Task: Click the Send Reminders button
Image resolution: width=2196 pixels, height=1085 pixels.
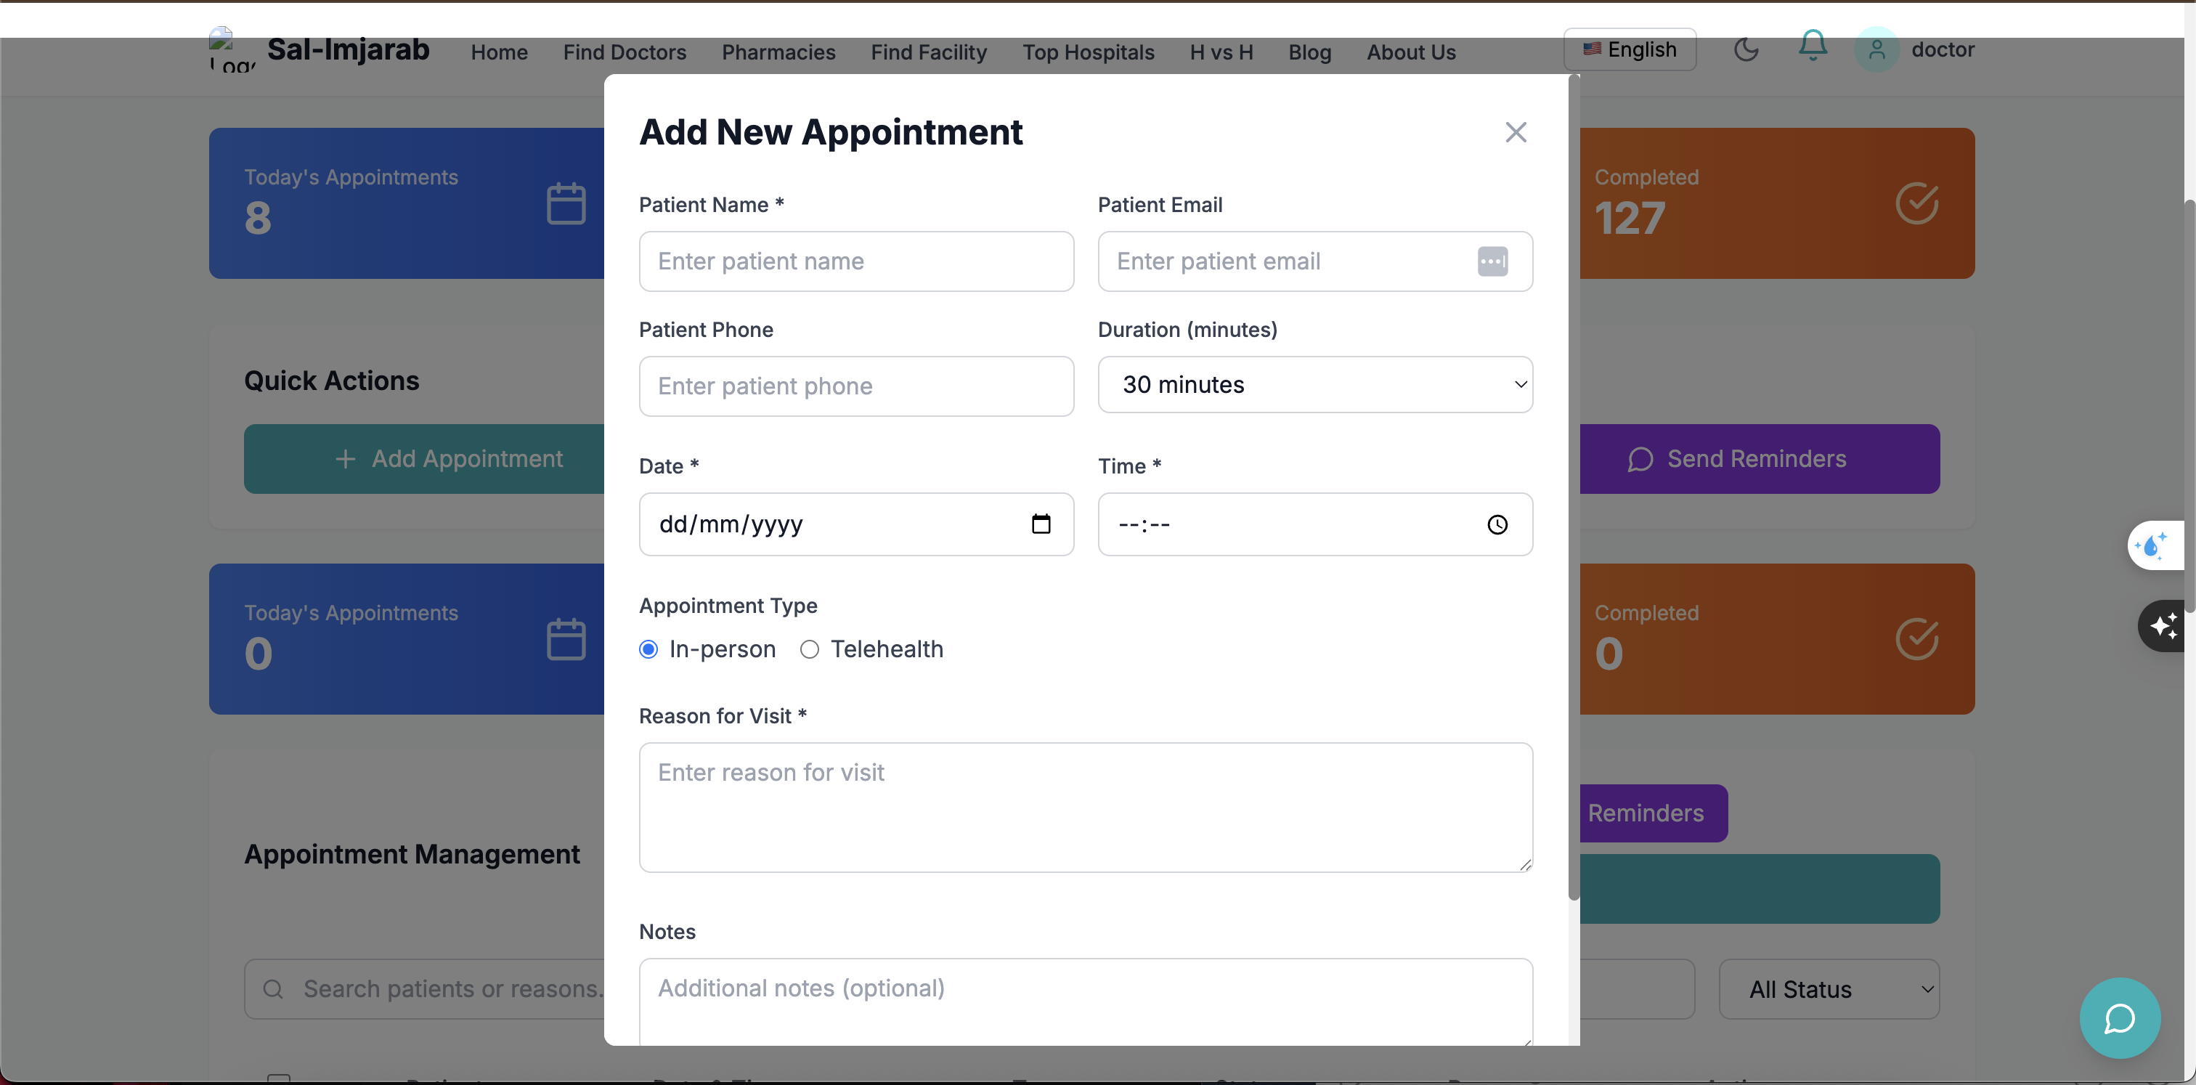Action: 1757,458
